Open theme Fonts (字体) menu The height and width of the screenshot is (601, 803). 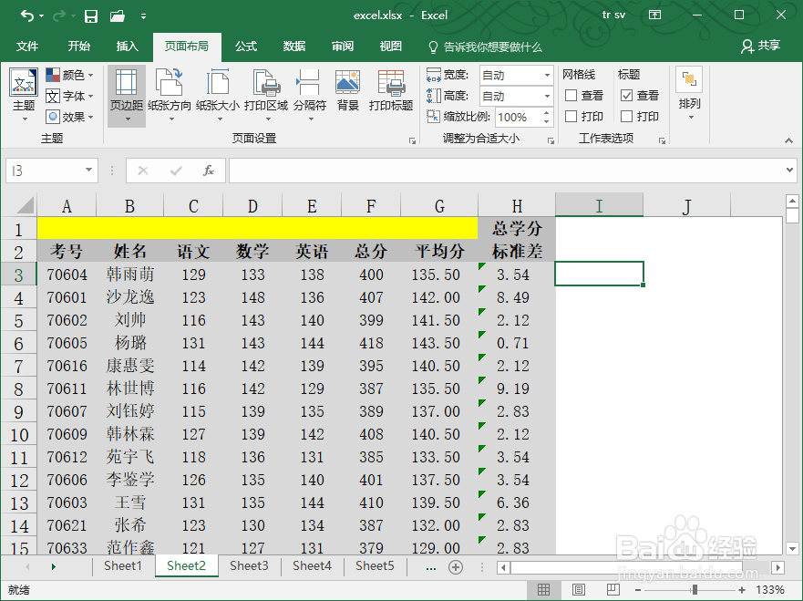(x=69, y=96)
